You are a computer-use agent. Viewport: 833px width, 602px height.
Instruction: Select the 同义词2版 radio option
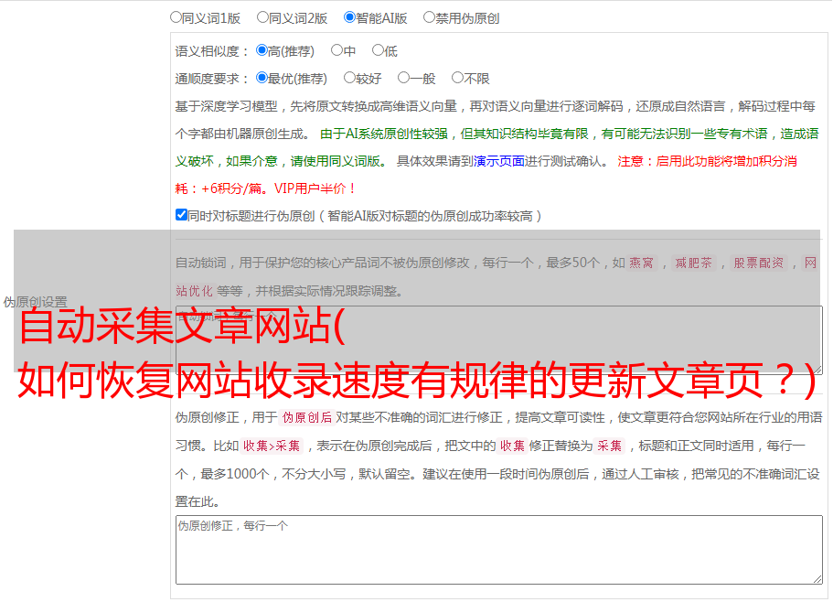coord(262,17)
